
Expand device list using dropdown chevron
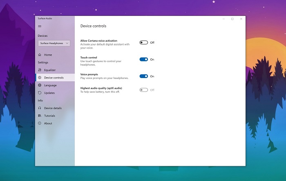[x=67, y=43]
